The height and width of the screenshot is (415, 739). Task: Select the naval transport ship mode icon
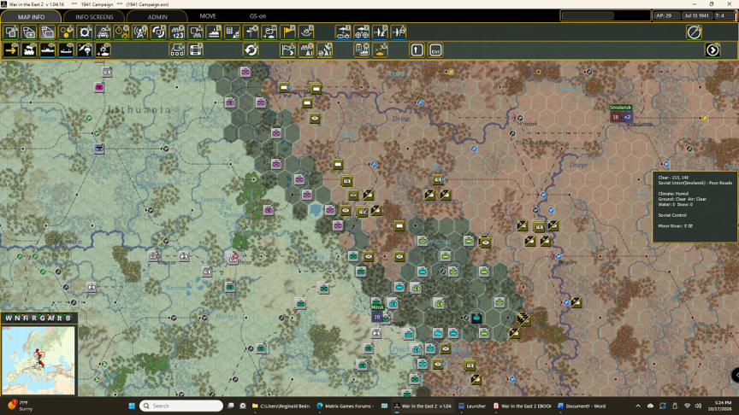tap(48, 50)
